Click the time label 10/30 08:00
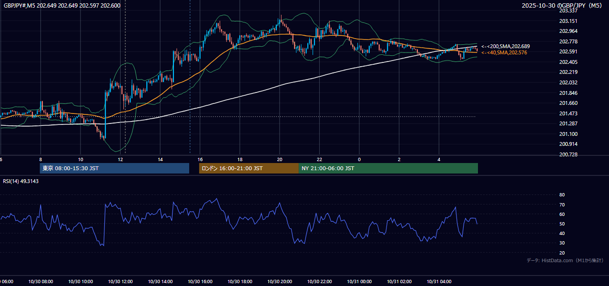This screenshot has width=609, height=286. point(41,282)
